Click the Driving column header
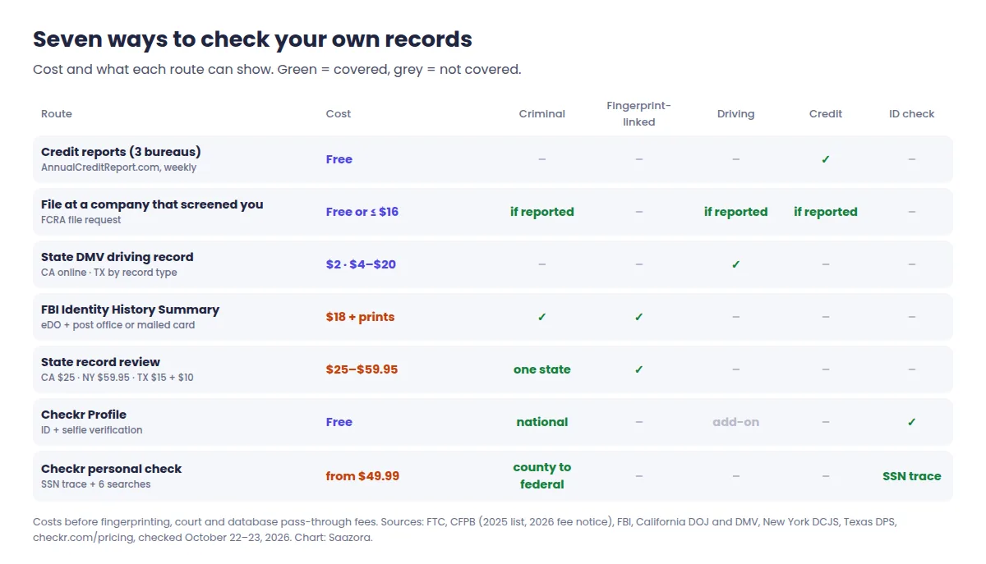The image size is (986, 564). tap(735, 114)
